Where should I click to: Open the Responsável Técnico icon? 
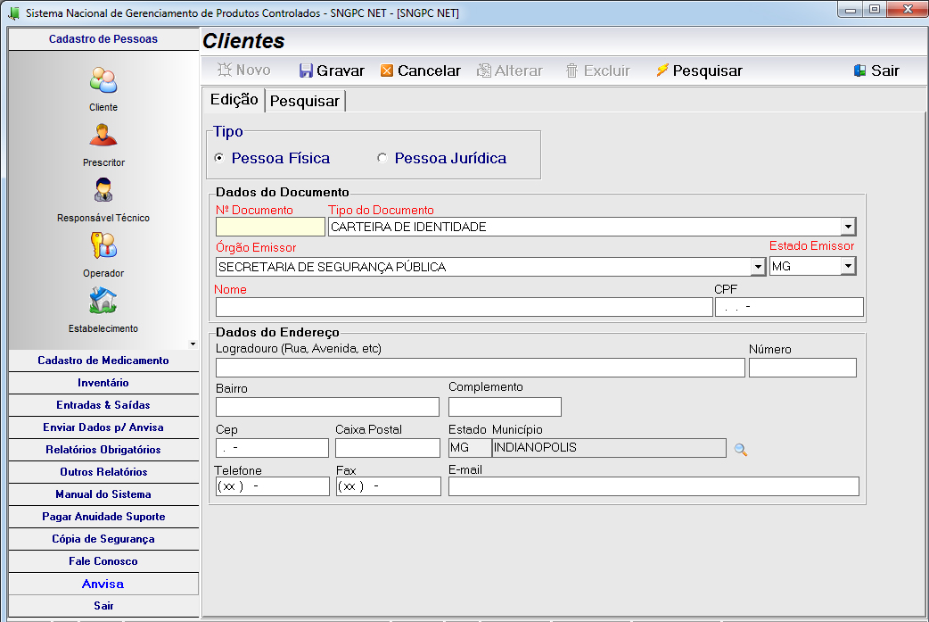coord(103,191)
